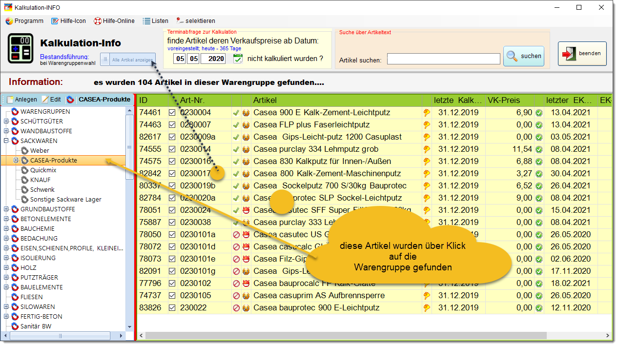Click the smiley icon before Casea Gips-Leicht-putz 1200 Casuplast

(246, 137)
